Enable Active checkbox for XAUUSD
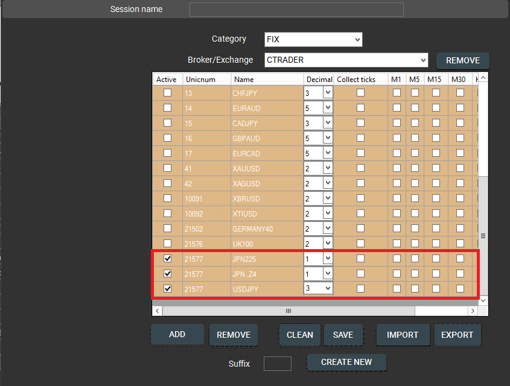Viewport: 510px width, 386px height. coord(167,168)
